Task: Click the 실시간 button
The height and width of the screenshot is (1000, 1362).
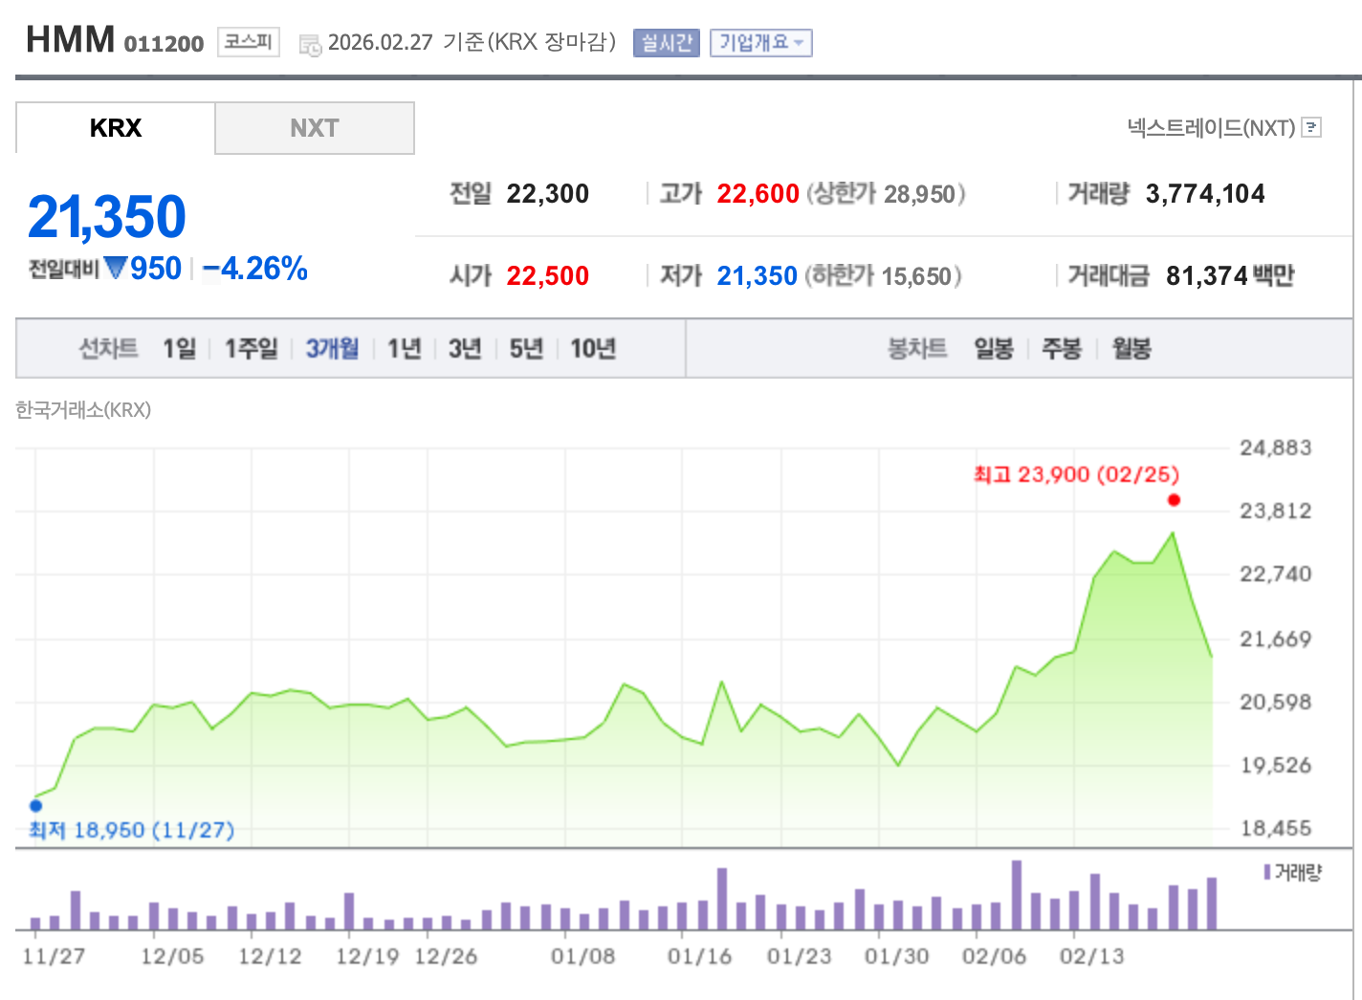Action: click(x=666, y=43)
